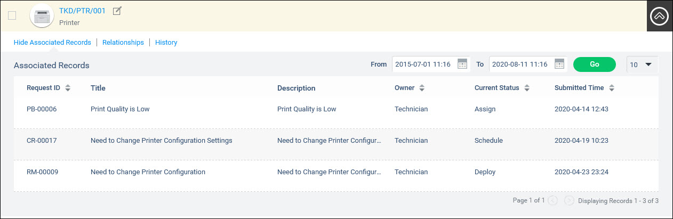Tick the checkbox for asset TKD/PTR/001
Image resolution: width=673 pixels, height=219 pixels.
tap(12, 15)
